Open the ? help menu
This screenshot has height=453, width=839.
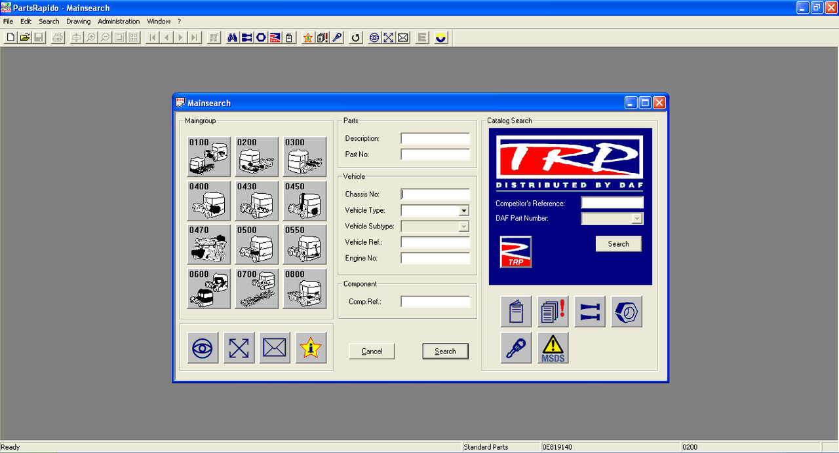(180, 22)
